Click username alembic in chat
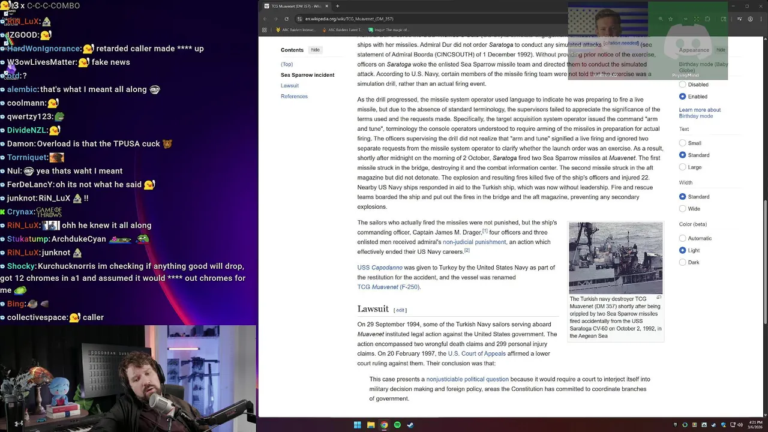This screenshot has height=432, width=768. (x=22, y=89)
